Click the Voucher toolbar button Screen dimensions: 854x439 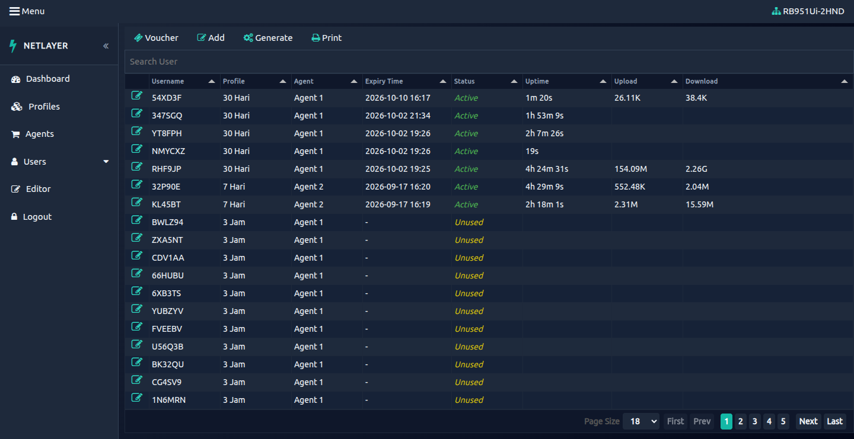[156, 38]
